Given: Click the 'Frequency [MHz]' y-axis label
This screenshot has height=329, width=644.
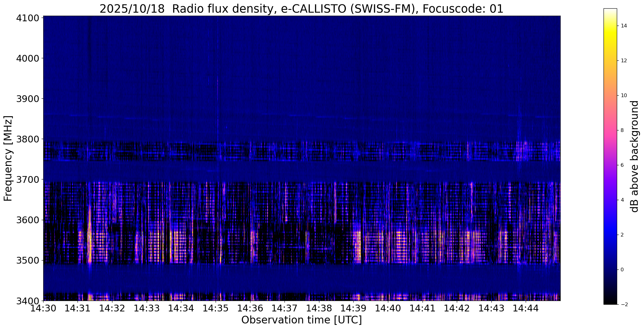Looking at the screenshot, I should pyautogui.click(x=8, y=158).
